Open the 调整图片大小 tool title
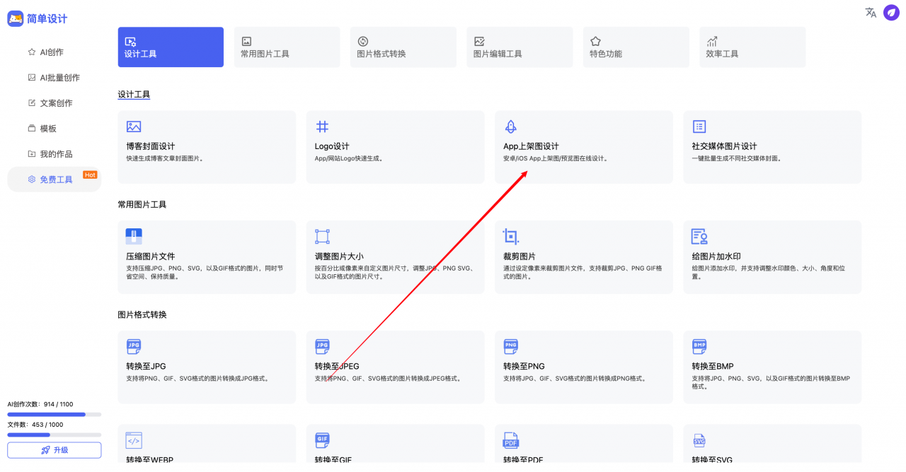Image resolution: width=906 pixels, height=472 pixels. pyautogui.click(x=339, y=256)
